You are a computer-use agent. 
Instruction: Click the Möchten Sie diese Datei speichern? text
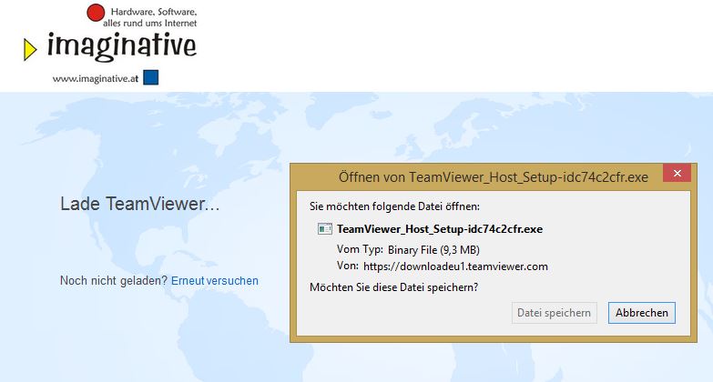point(393,287)
